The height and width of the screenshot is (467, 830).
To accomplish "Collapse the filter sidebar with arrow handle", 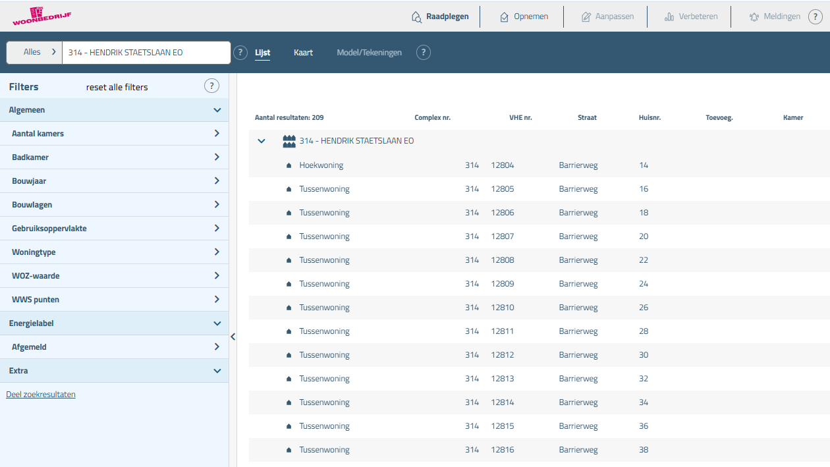I will click(233, 337).
